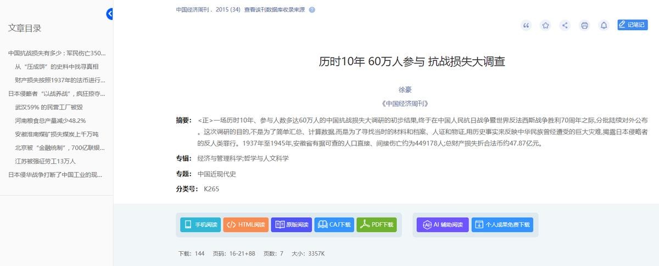
Task: Open 原版阅读 original reading
Action: [291, 224]
